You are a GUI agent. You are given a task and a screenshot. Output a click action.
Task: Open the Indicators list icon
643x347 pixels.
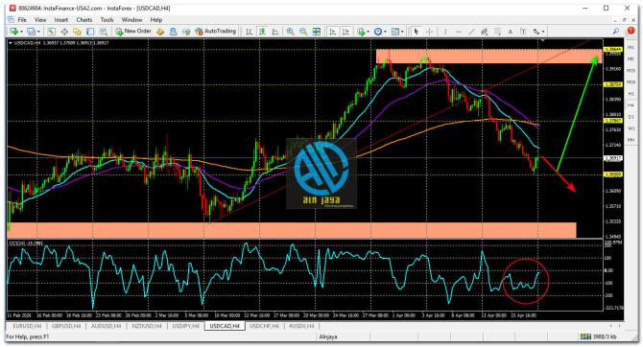pyautogui.click(x=361, y=32)
